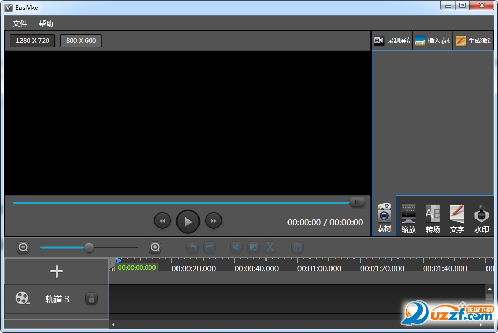
Task: Click the undo arrow icon
Action: point(193,247)
